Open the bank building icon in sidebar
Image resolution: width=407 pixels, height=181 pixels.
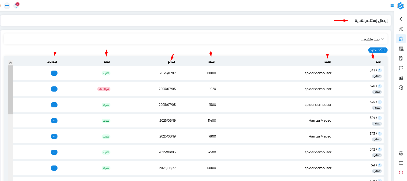click(401, 78)
